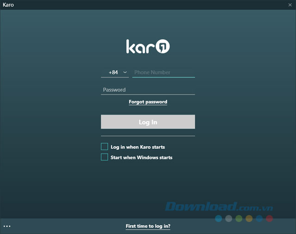Open the three-dots options menu
296x234 pixels.
click(x=7, y=226)
